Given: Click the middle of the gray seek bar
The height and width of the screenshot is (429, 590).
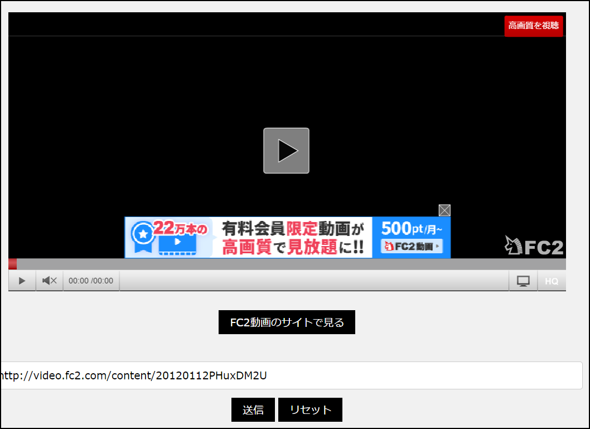Looking at the screenshot, I should coord(287,264).
